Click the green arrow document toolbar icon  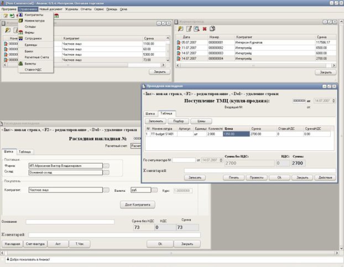click(x=12, y=15)
